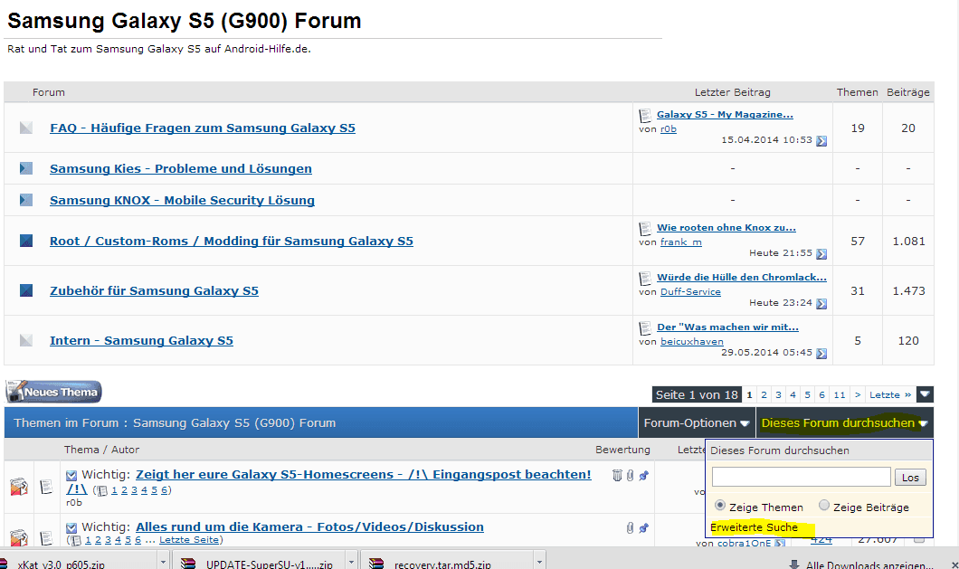Click the Samsung Kies forum status icon
This screenshot has width=959, height=569.
tap(25, 167)
